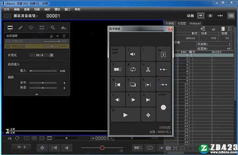Step forward one frame using keypad key 2

pyautogui.click(x=133, y=100)
